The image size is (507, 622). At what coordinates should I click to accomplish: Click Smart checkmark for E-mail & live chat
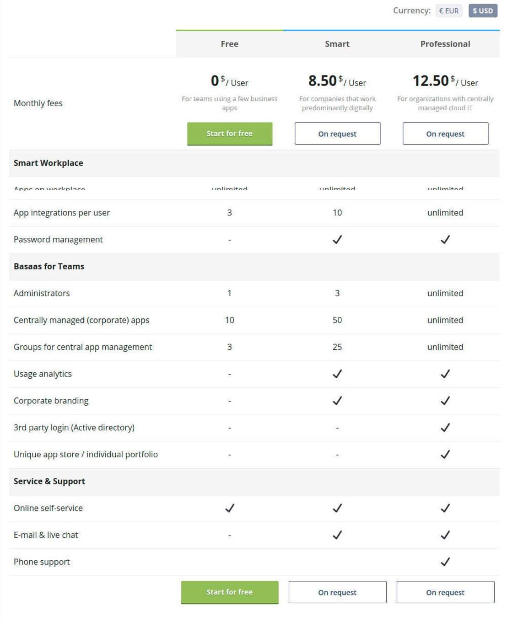click(337, 535)
